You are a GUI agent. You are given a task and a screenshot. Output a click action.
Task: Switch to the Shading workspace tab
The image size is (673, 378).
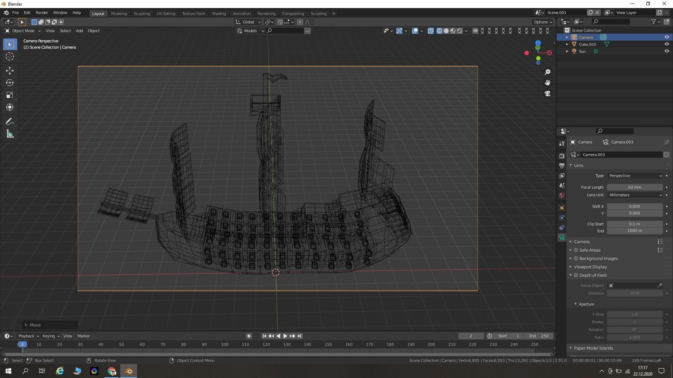219,13
